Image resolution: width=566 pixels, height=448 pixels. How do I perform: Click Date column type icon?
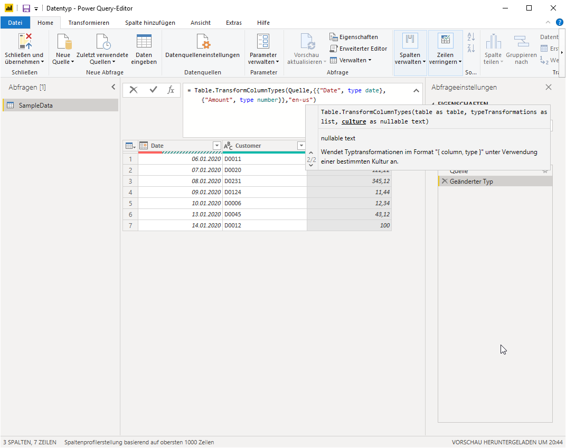144,145
